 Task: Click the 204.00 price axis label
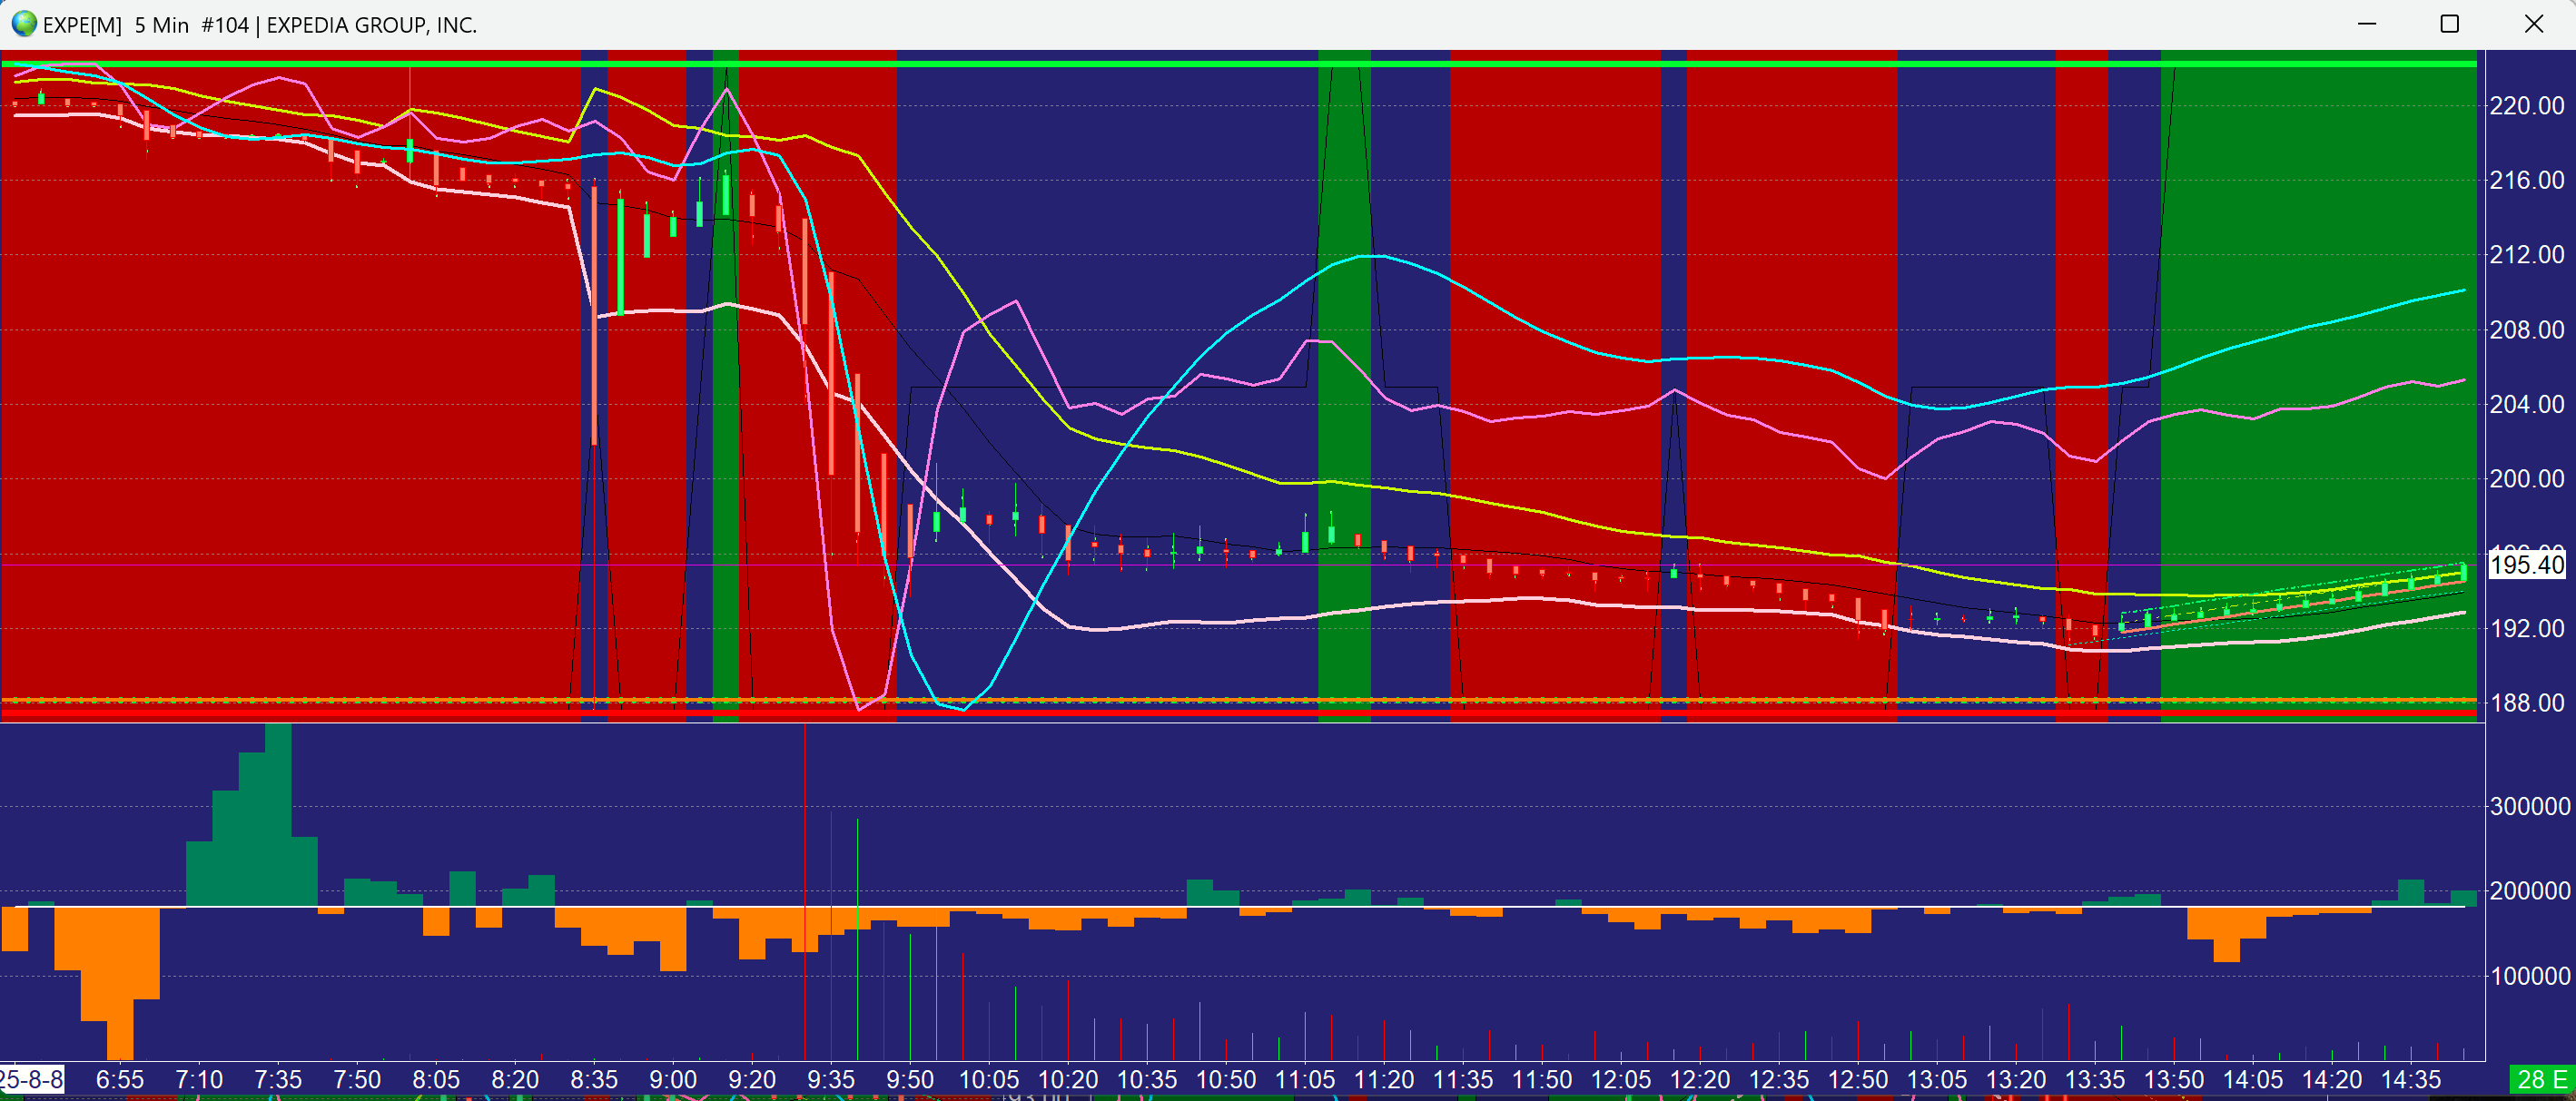pyautogui.click(x=2526, y=404)
